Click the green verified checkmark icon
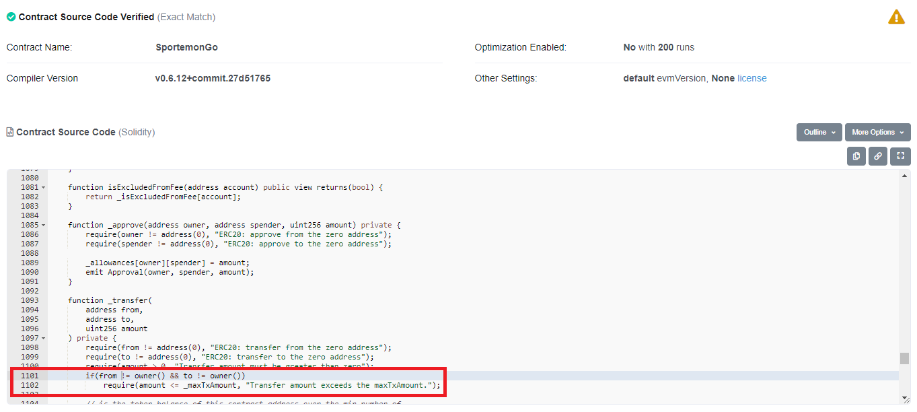Screen dimensions: 917x412 click(11, 17)
